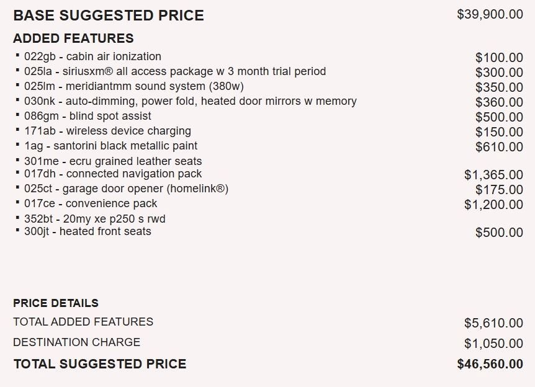Select the 017dh connected navigation pack entry
This screenshot has width=535, height=387.
[x=113, y=174]
